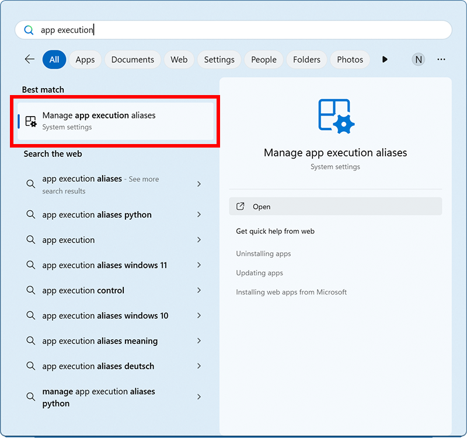
Task: Switch to the Settings filter tab
Action: coord(219,59)
